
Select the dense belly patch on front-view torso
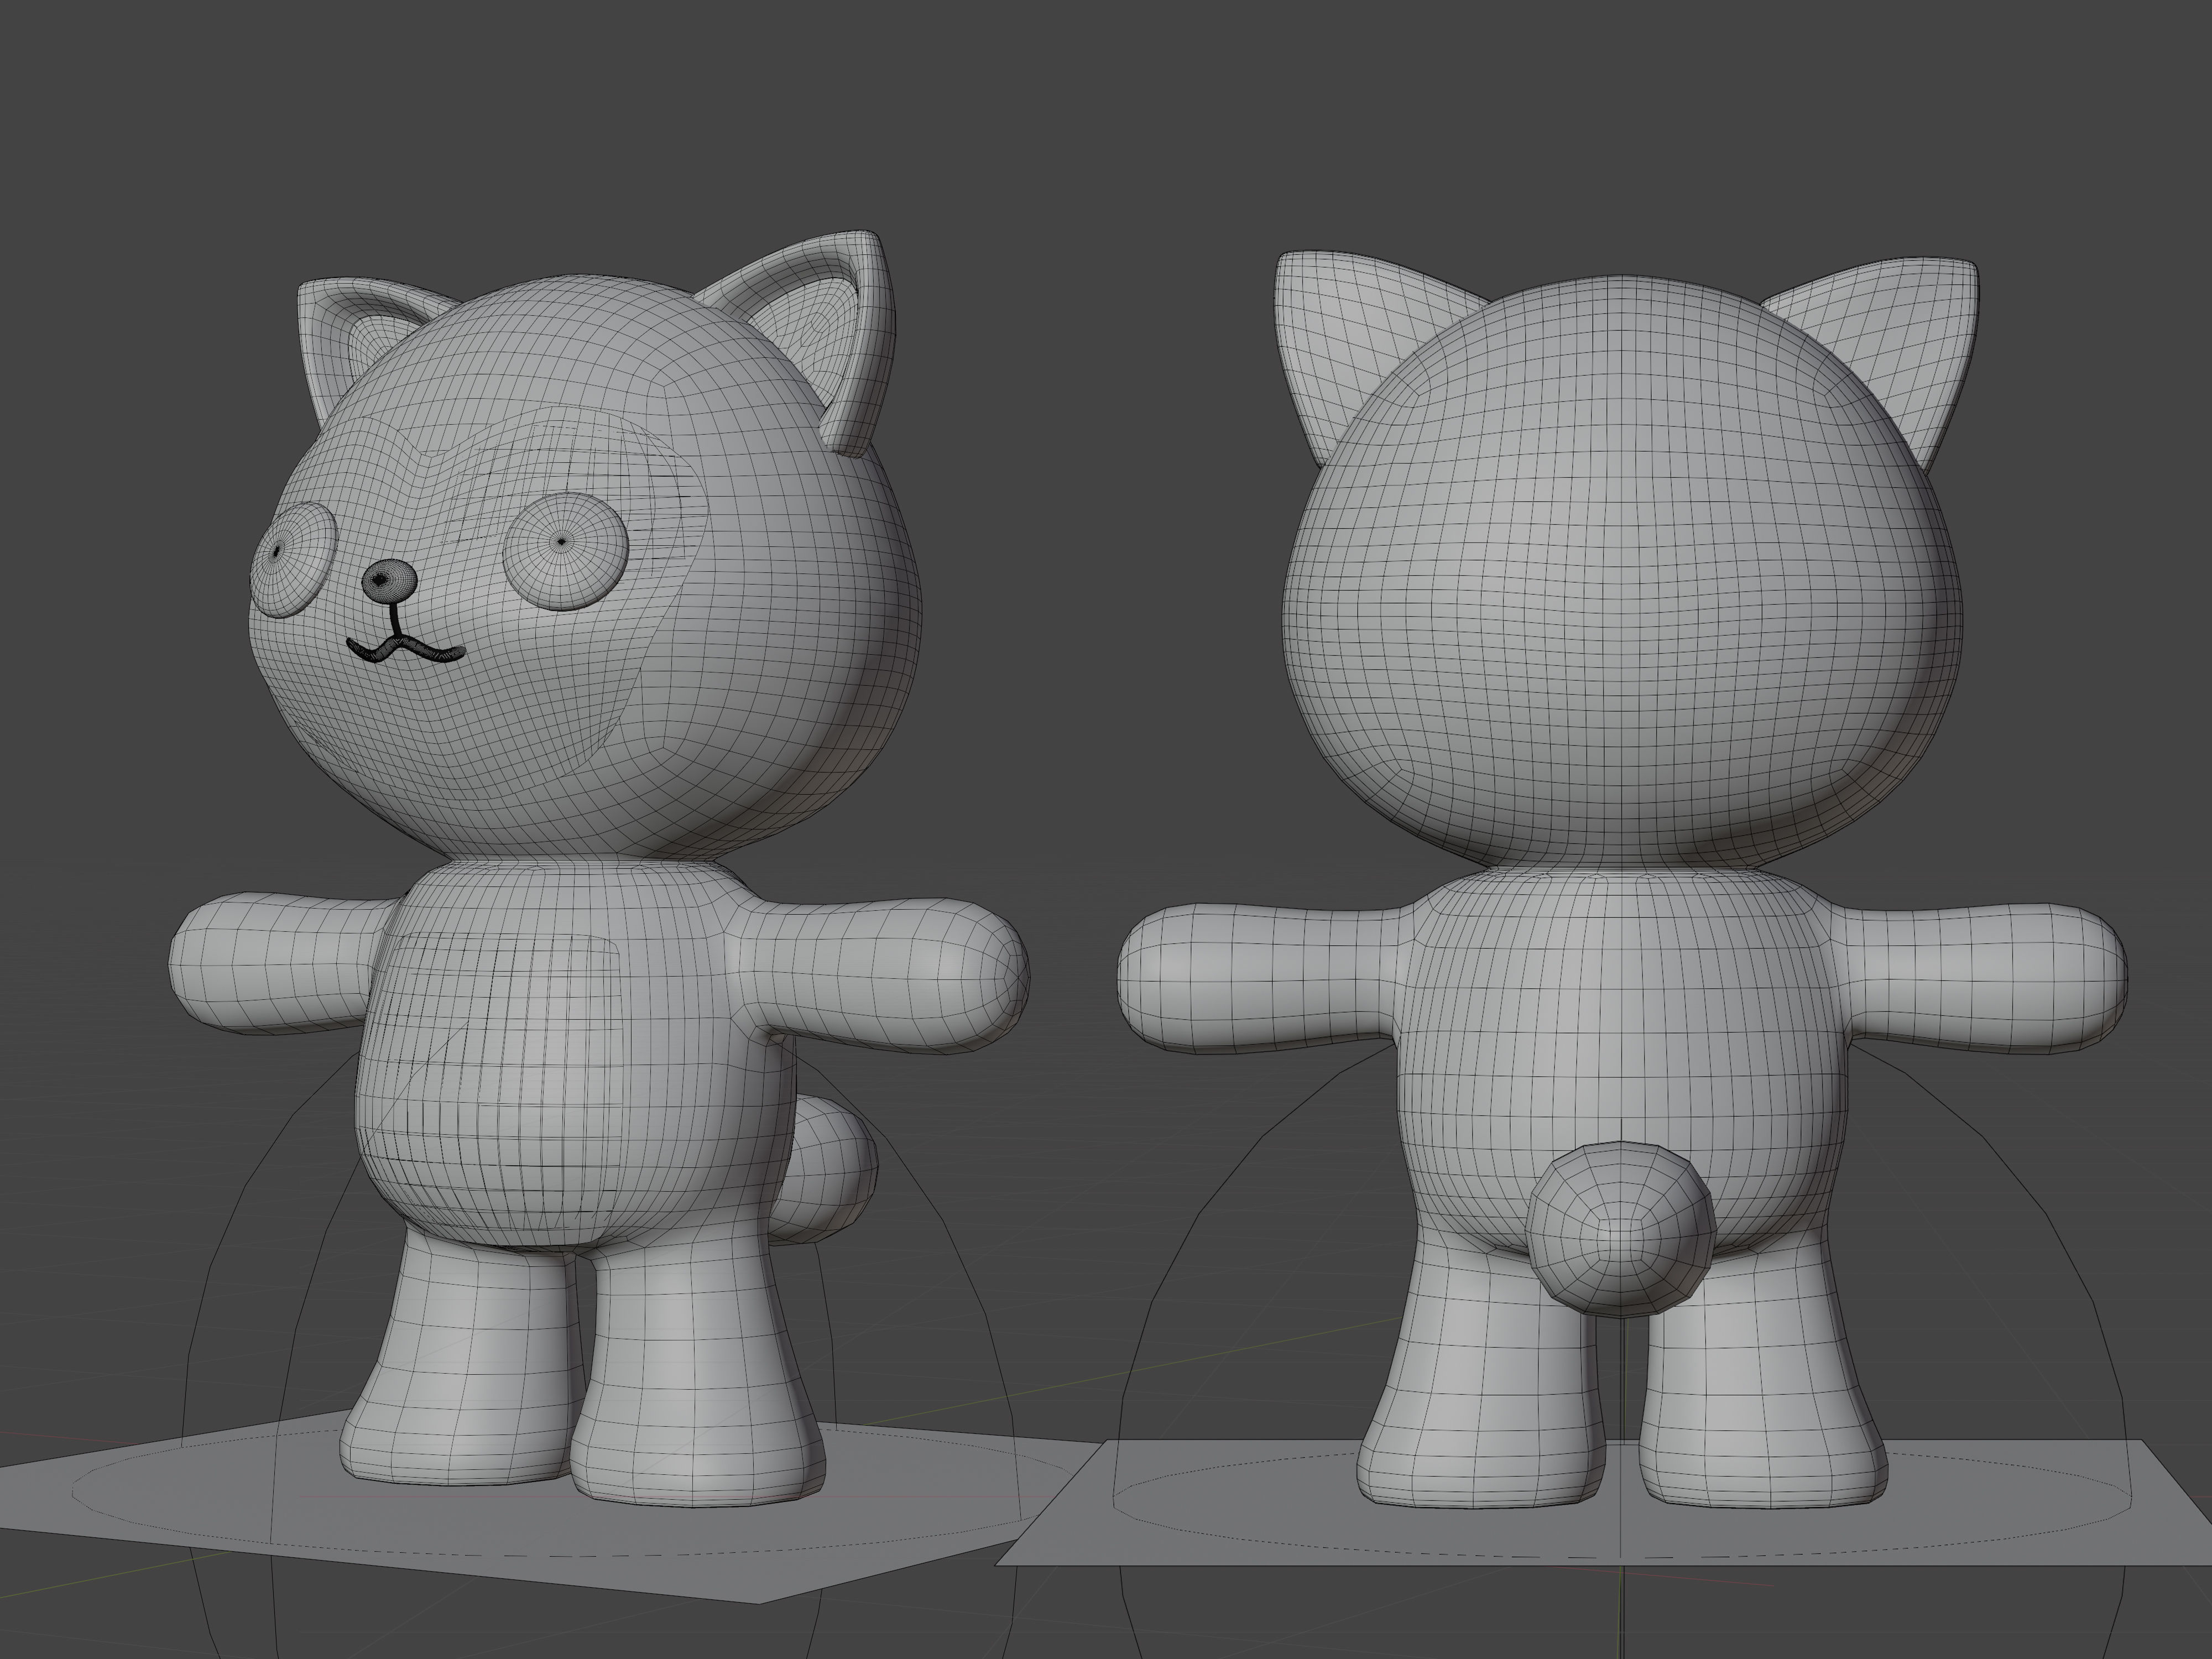point(495,1090)
